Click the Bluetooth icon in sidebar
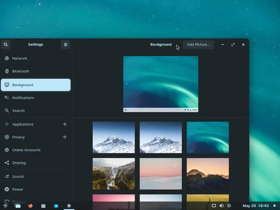 (7, 71)
